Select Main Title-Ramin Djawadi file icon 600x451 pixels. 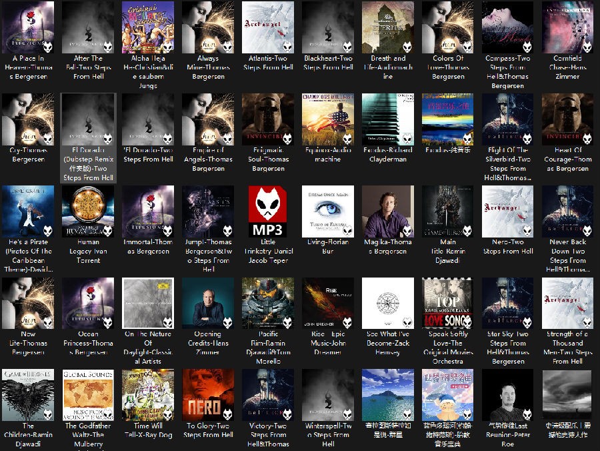coord(448,211)
